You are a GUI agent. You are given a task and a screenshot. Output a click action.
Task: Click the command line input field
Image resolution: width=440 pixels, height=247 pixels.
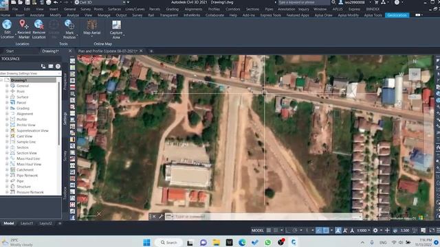[x=264, y=216]
